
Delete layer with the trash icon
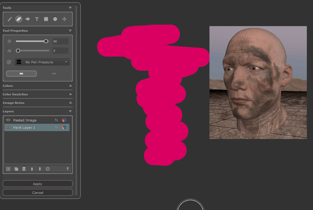tap(24, 169)
